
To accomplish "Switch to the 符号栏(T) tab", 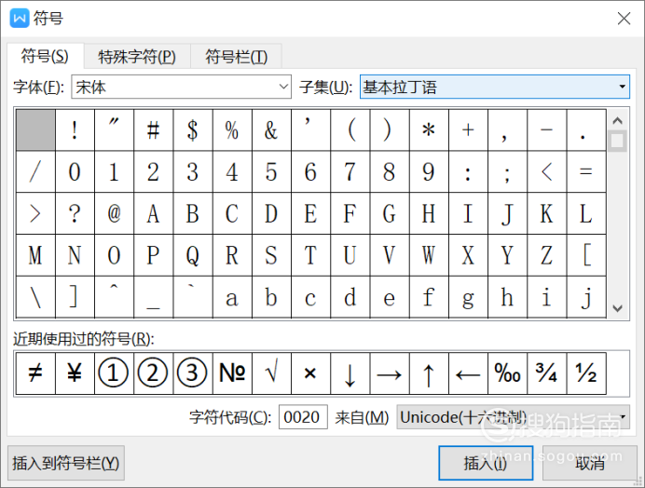I will pos(236,56).
